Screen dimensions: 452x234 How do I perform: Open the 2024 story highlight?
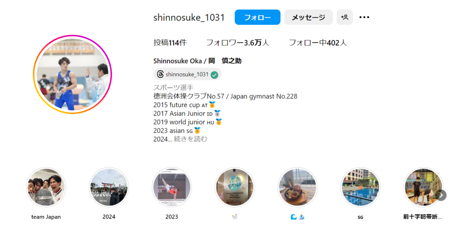(x=109, y=188)
